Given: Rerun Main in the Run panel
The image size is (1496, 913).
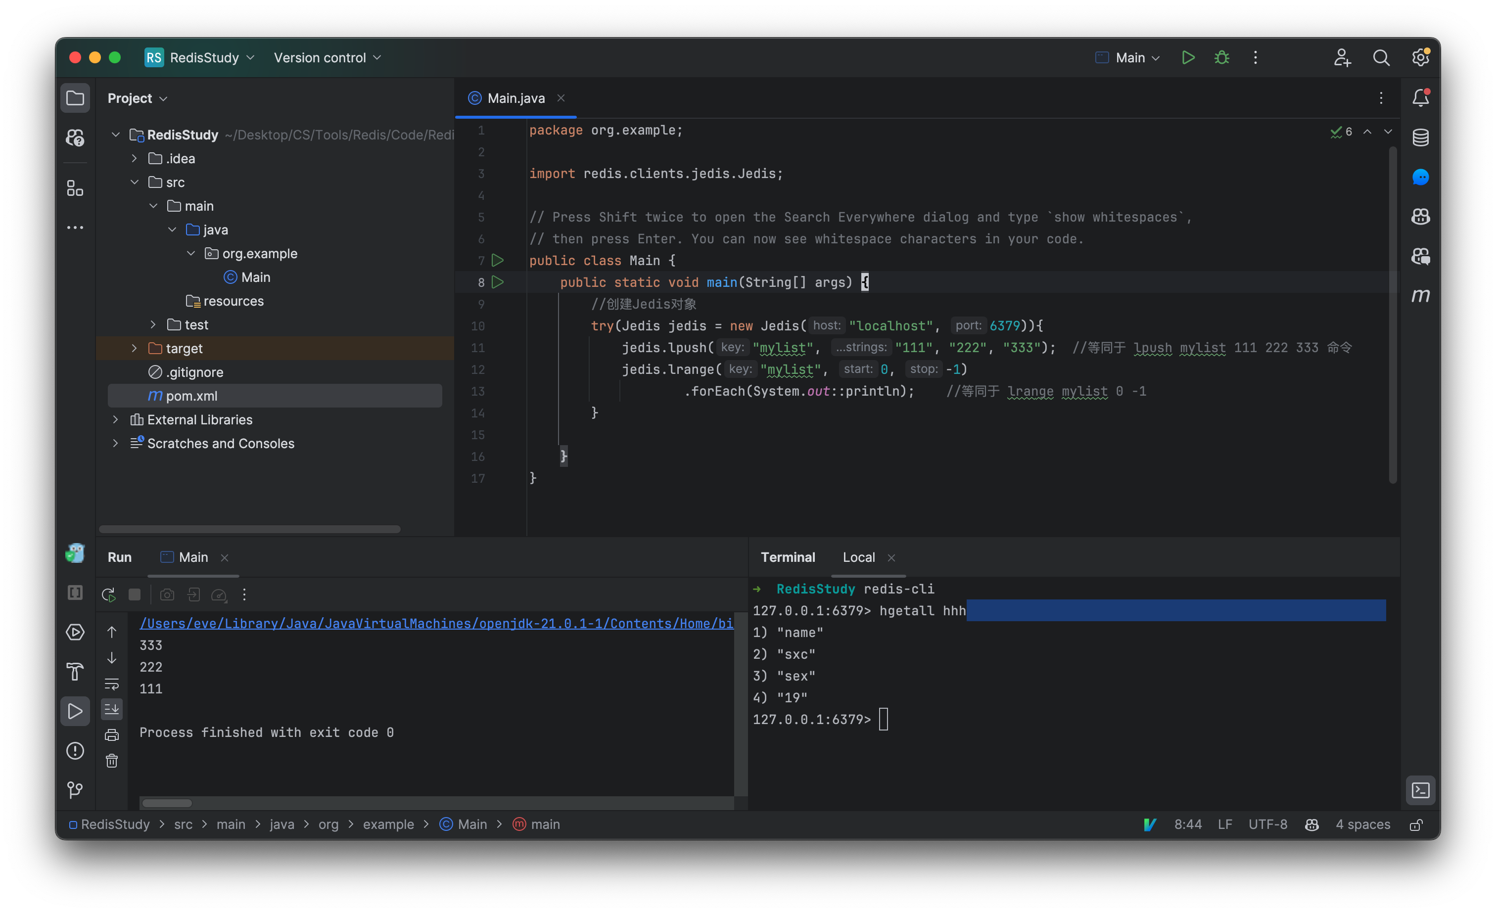Looking at the screenshot, I should [x=109, y=595].
